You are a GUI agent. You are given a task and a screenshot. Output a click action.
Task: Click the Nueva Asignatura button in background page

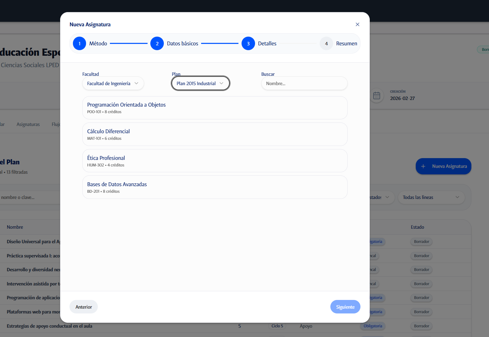point(443,166)
